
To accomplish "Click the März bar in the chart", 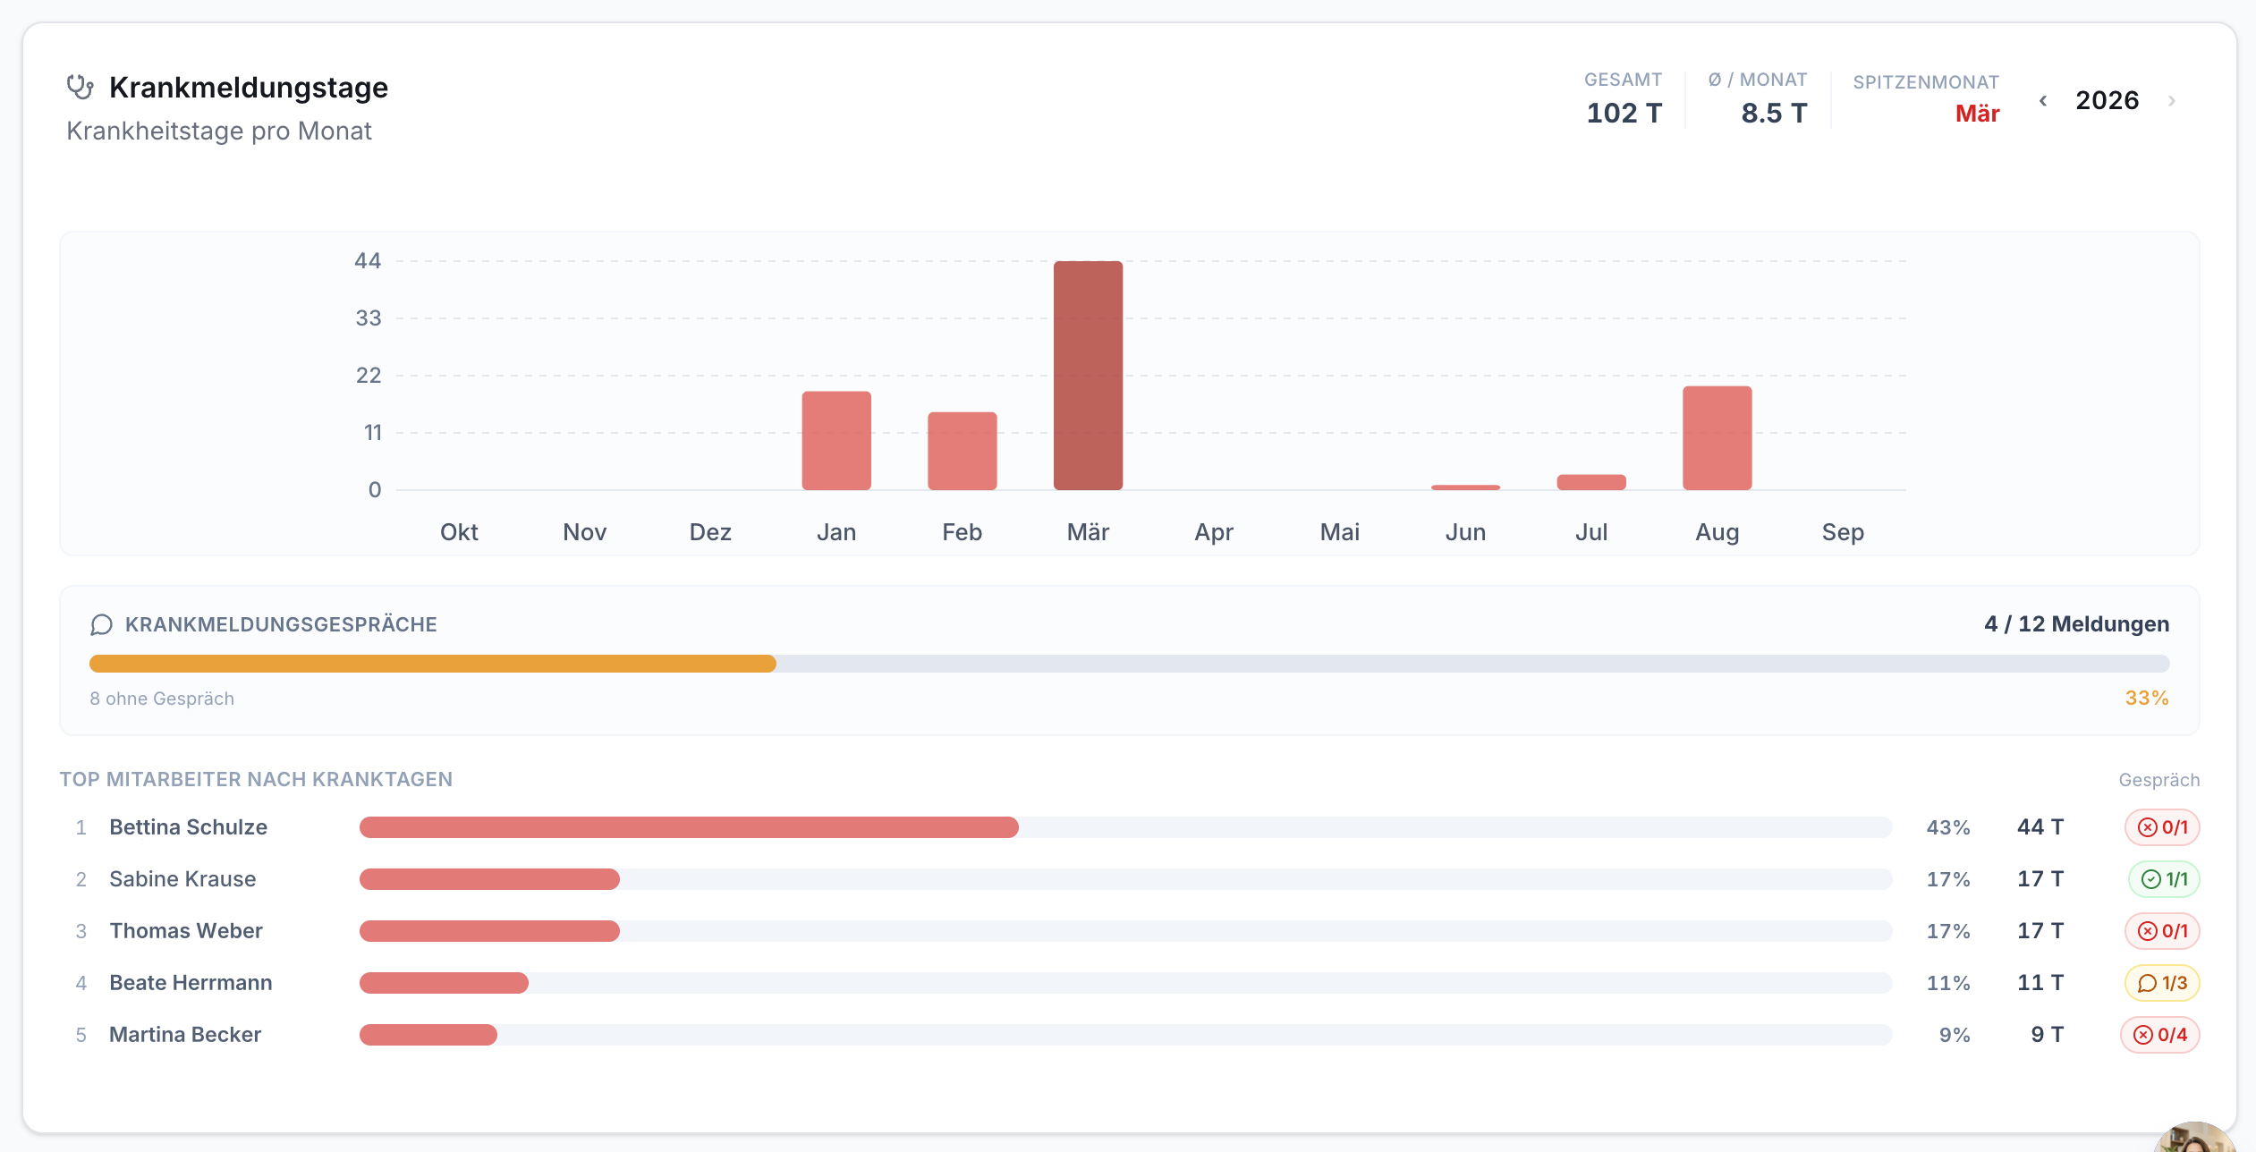I will (1088, 376).
